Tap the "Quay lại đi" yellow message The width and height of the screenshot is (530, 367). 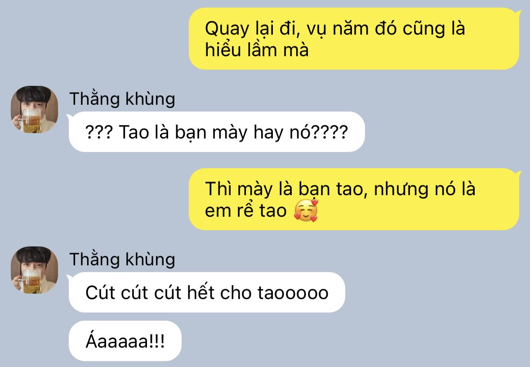pos(354,39)
